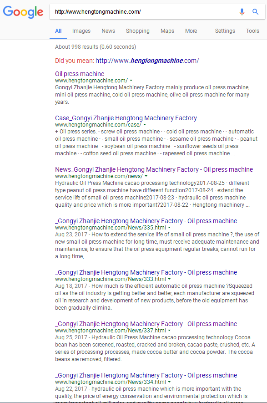
Task: Open the 'Oil press machine' result
Action: coord(80,74)
